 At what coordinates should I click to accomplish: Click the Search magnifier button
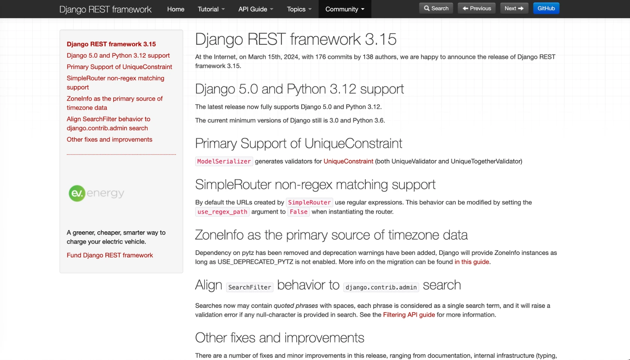pos(436,8)
